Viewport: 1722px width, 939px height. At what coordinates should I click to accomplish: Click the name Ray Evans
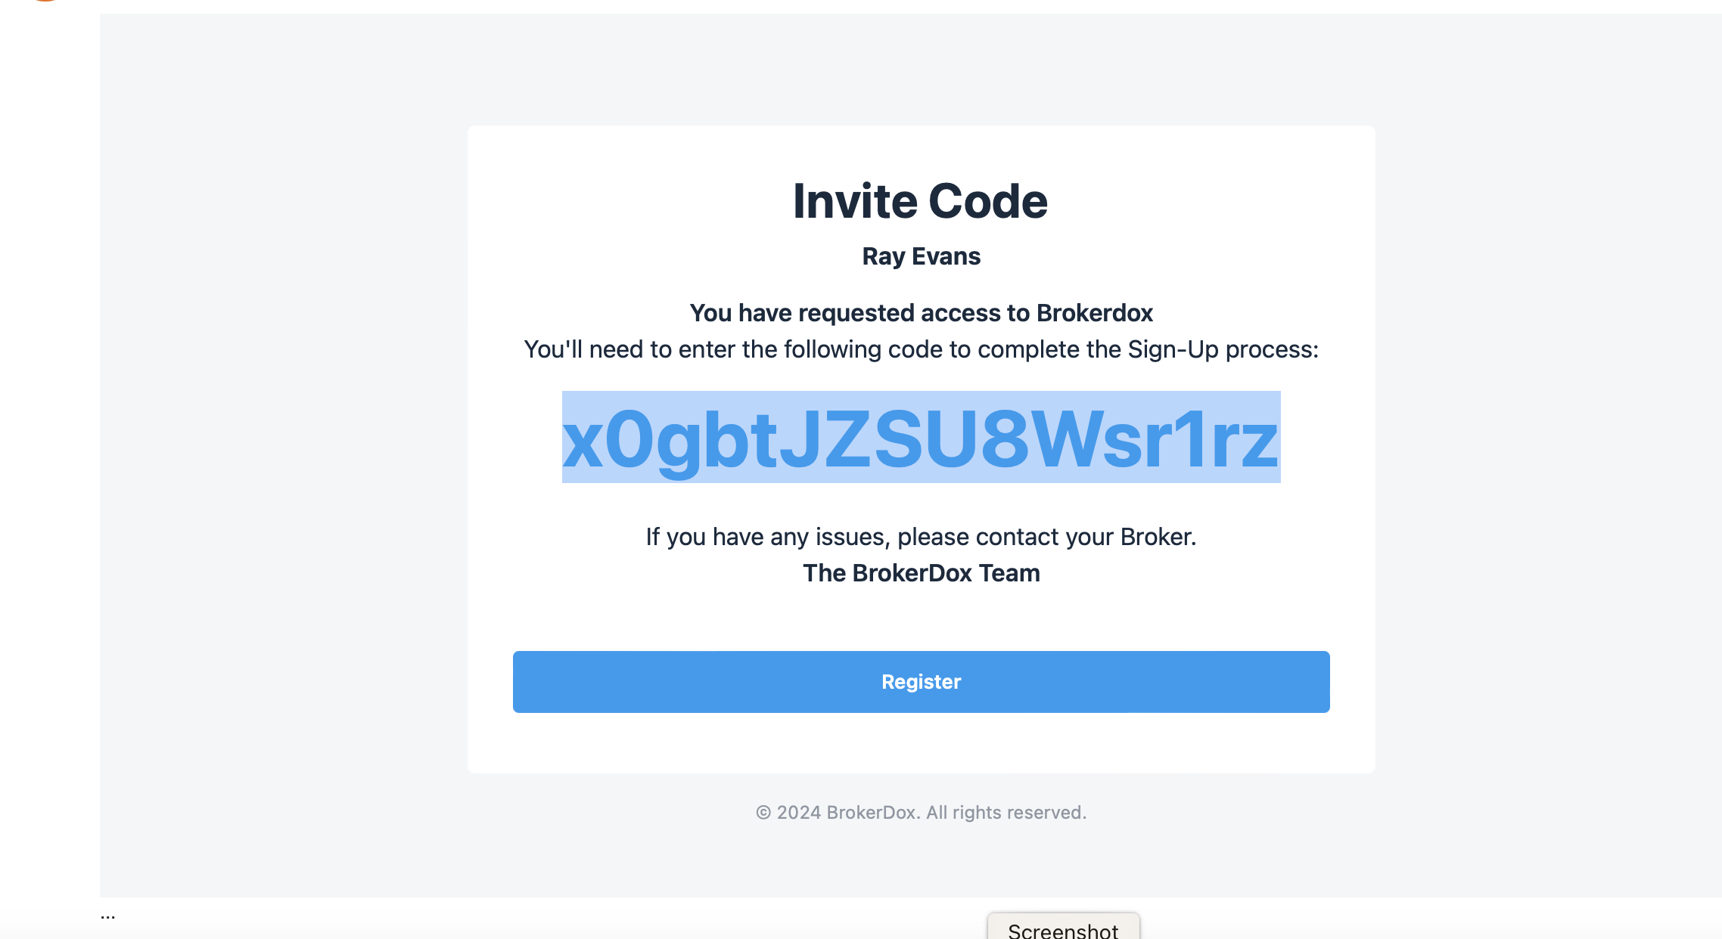point(921,256)
